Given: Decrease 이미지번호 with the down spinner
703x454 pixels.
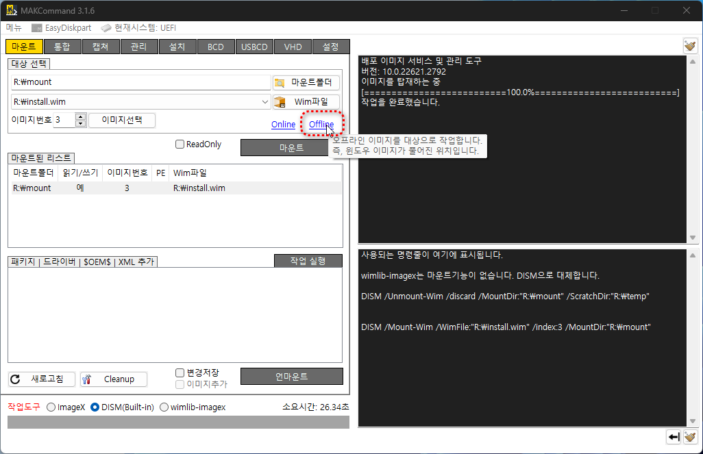Looking at the screenshot, I should click(81, 124).
